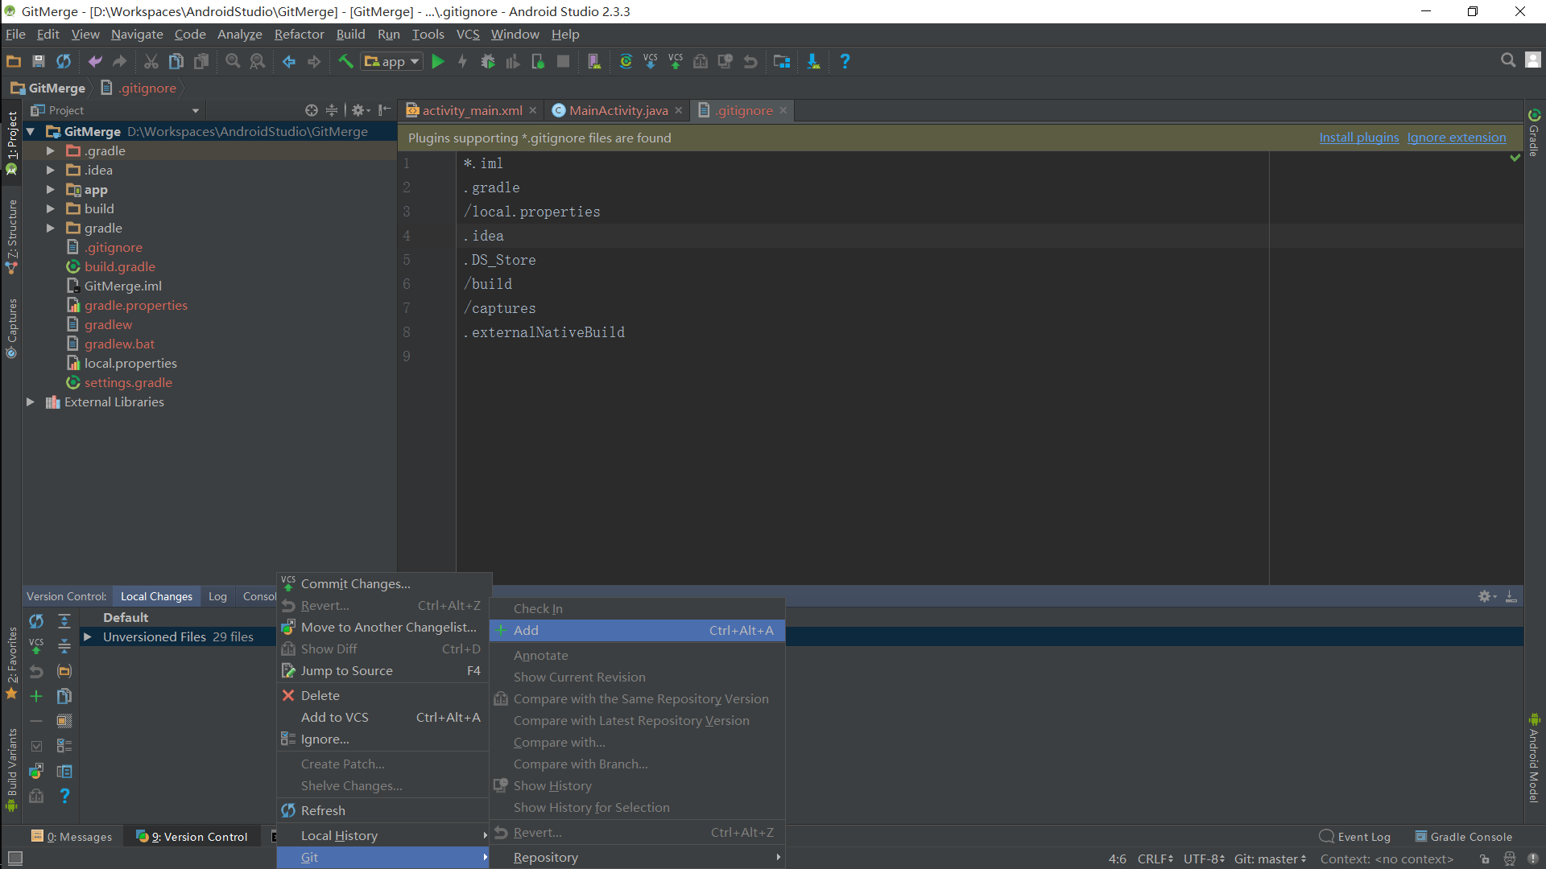Open the Gradle Console button
Screen dimensions: 1546x869
tap(1464, 837)
